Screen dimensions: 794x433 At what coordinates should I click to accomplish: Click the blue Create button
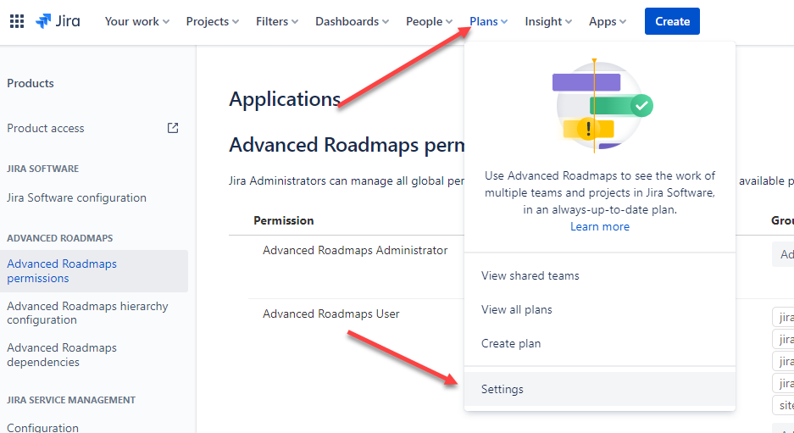[x=672, y=21]
